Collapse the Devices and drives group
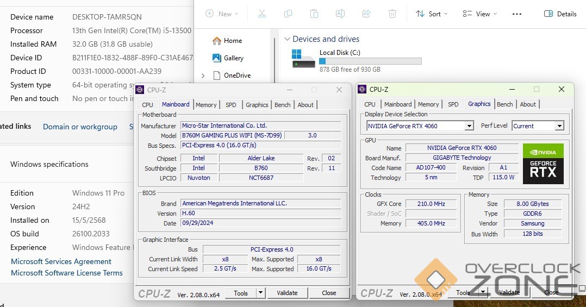 click(287, 39)
